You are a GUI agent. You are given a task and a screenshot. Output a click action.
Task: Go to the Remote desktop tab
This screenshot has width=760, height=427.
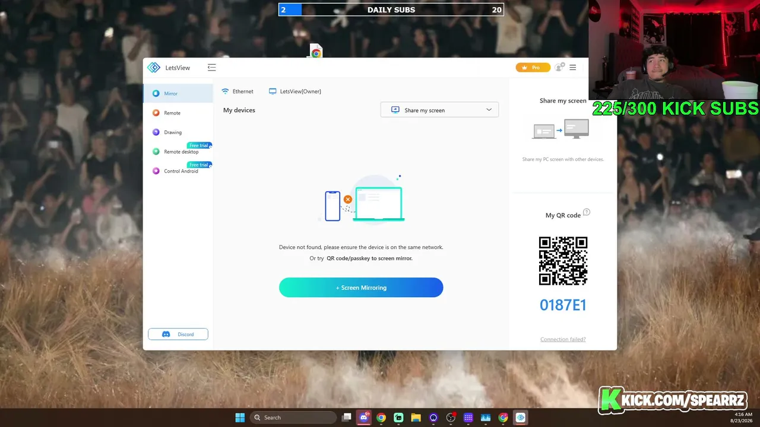point(178,152)
